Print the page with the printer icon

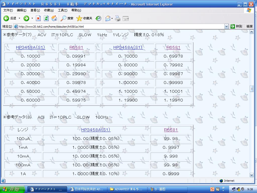pyautogui.click(x=118, y=18)
